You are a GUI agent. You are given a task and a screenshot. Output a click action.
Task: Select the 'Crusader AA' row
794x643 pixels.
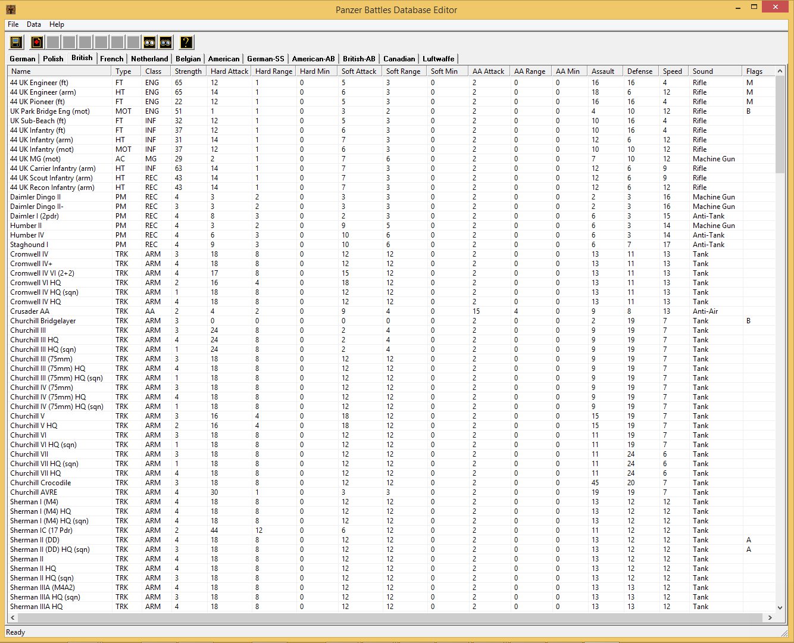(x=391, y=311)
